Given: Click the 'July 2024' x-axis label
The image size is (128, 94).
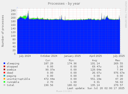Looking at the screenshot, I should (25, 56).
